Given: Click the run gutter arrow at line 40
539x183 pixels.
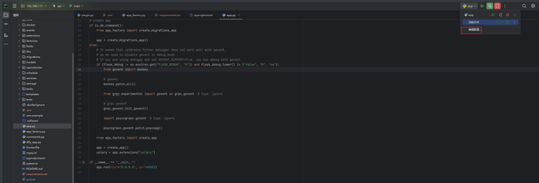Looking at the screenshot, I should (84, 162).
